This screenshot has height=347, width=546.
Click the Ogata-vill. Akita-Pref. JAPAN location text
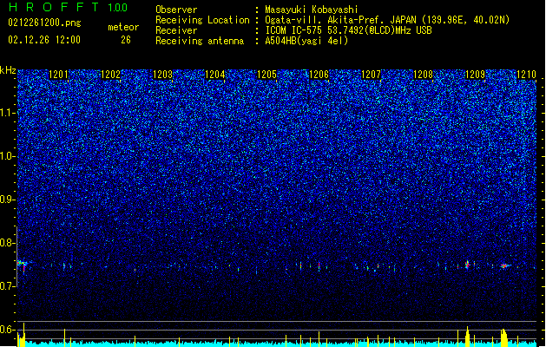[387, 20]
